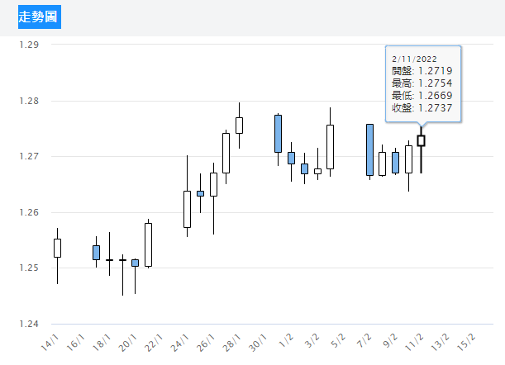The width and height of the screenshot is (505, 365).
Task: Click the white candlestick at 28/1
Action: pyautogui.click(x=239, y=125)
